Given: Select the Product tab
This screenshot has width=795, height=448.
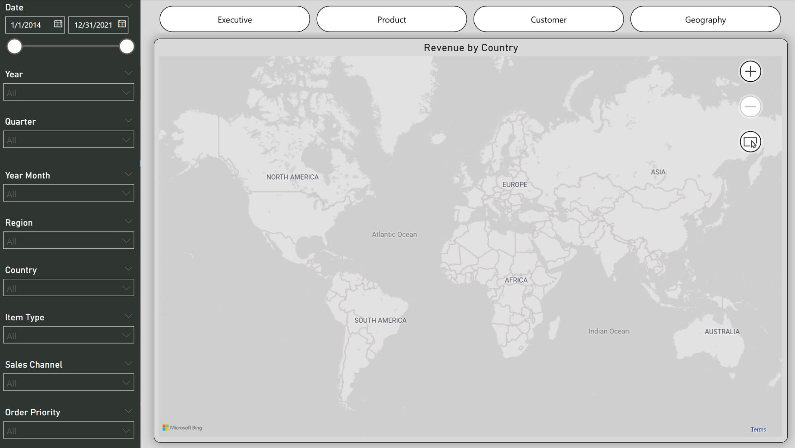Looking at the screenshot, I should click(391, 20).
